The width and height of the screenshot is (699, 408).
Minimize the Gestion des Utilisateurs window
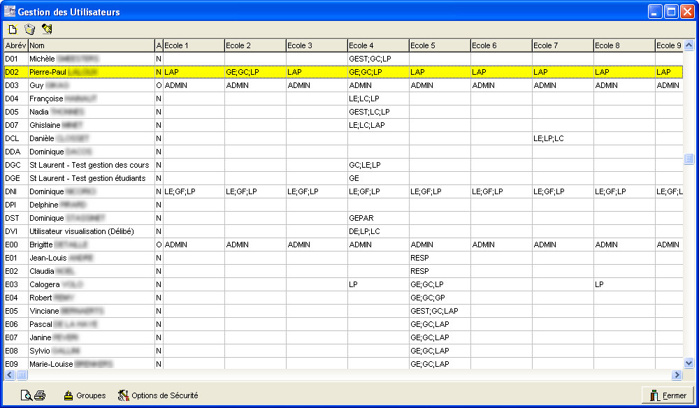[x=655, y=12]
